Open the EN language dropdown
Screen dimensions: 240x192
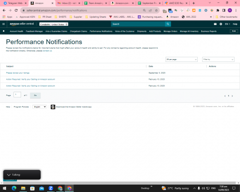[228, 24]
